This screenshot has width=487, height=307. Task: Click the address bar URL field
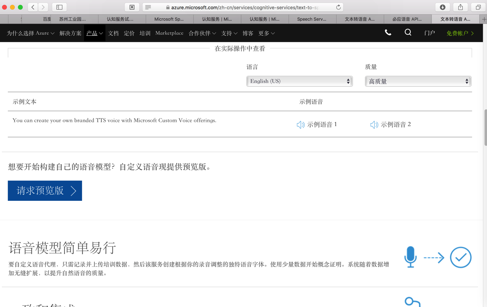click(243, 7)
